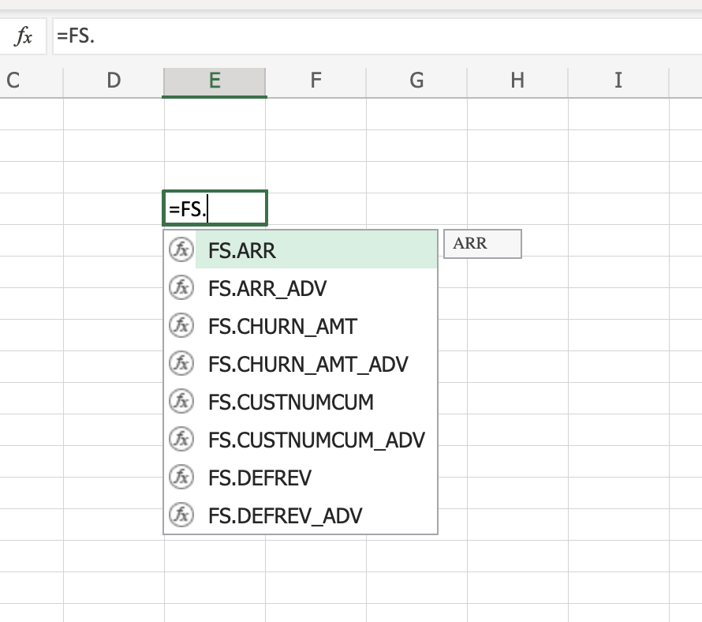Choose FS.CHURN_AMT function suggestion

[301, 326]
